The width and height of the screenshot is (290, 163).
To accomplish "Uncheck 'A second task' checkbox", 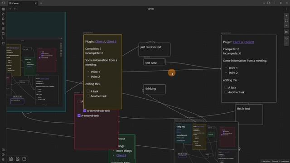I will pos(79,115).
